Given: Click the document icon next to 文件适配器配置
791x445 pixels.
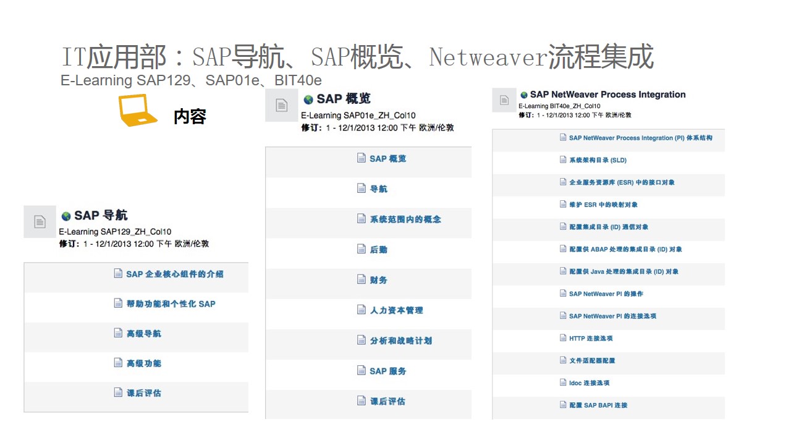Looking at the screenshot, I should click(x=563, y=360).
